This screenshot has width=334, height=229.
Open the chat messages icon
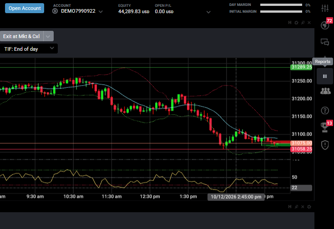tap(325, 42)
